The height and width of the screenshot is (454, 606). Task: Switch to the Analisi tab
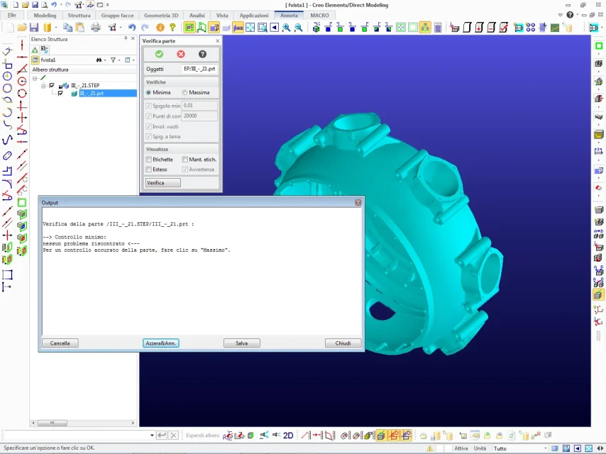[x=197, y=15]
